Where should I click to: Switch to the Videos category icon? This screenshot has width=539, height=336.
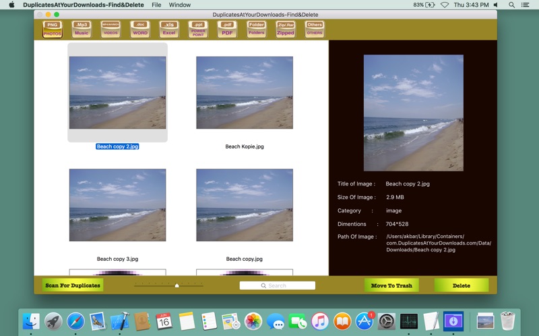pyautogui.click(x=110, y=29)
